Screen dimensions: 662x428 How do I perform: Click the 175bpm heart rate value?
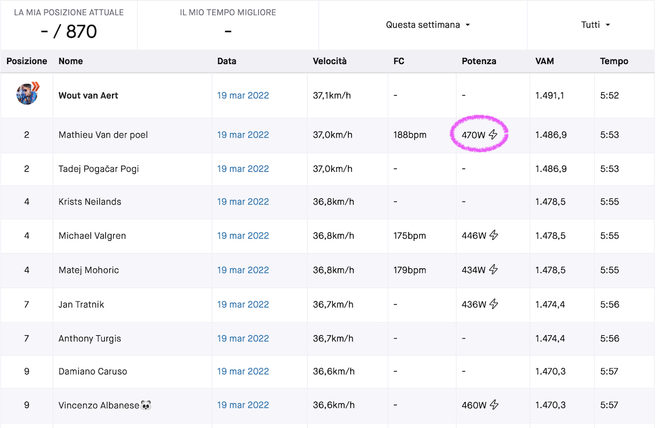pyautogui.click(x=410, y=236)
